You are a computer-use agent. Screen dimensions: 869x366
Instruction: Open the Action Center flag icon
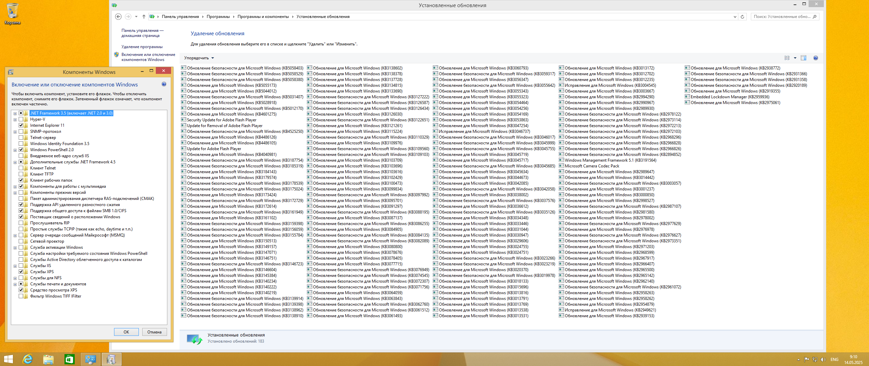tap(807, 360)
